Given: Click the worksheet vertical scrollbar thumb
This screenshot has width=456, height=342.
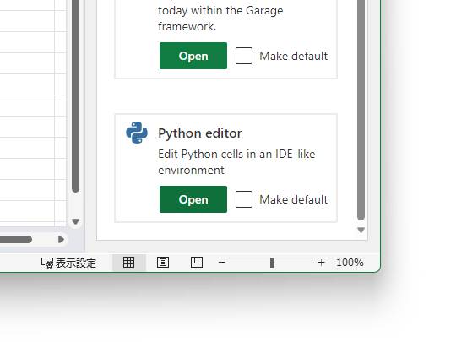Looking at the screenshot, I should click(76, 96).
